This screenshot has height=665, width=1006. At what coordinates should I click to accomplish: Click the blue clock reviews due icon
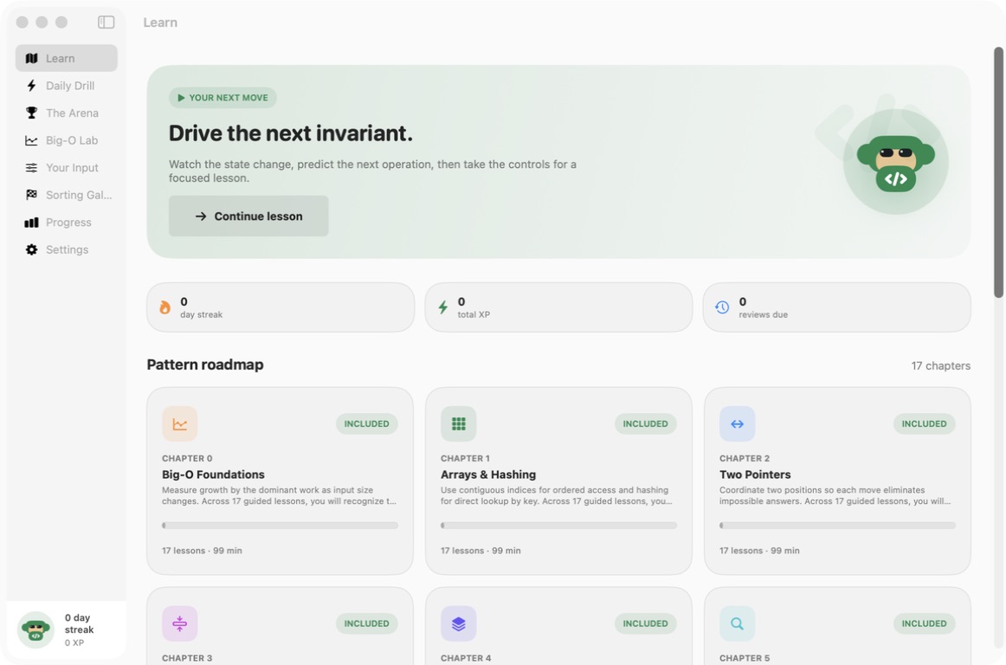pos(722,307)
